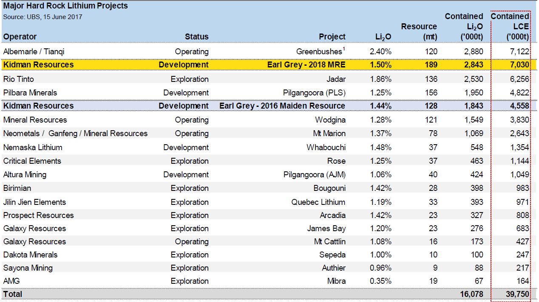Click the UBS source date line

(43, 17)
